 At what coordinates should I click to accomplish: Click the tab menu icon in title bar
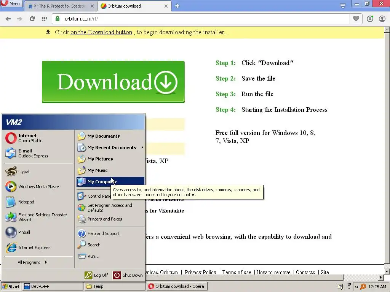coord(343,6)
